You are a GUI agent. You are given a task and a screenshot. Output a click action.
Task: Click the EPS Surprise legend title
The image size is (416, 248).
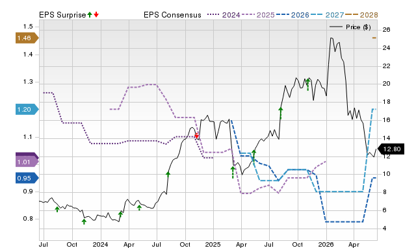point(62,15)
